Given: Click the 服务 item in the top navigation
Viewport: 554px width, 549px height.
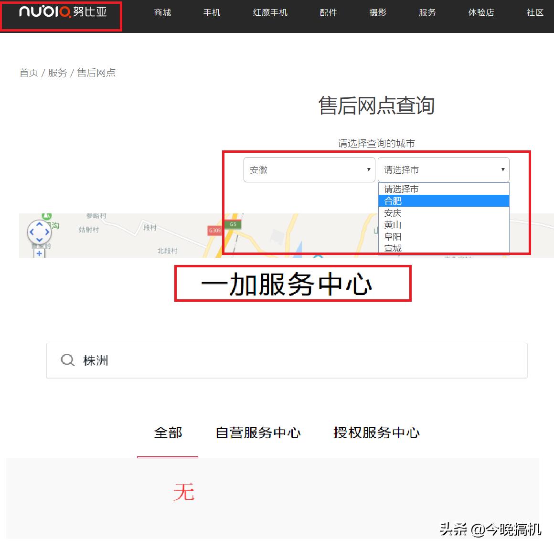Looking at the screenshot, I should pyautogui.click(x=427, y=13).
